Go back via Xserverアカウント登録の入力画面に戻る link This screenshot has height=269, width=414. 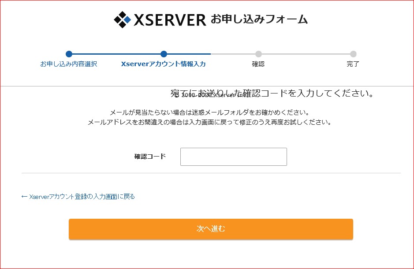click(x=78, y=197)
